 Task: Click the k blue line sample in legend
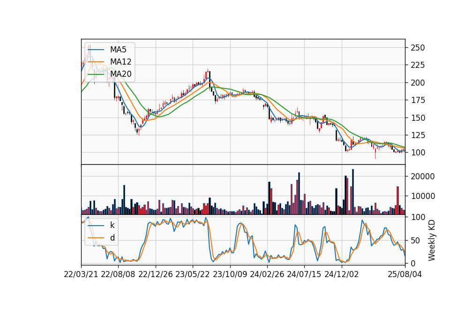(96, 225)
